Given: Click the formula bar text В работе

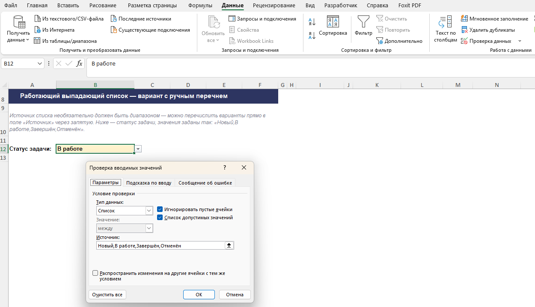Looking at the screenshot, I should pyautogui.click(x=104, y=64).
